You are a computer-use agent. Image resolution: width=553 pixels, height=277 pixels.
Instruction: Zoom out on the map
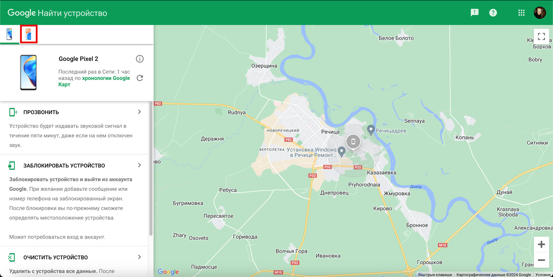[542, 260]
